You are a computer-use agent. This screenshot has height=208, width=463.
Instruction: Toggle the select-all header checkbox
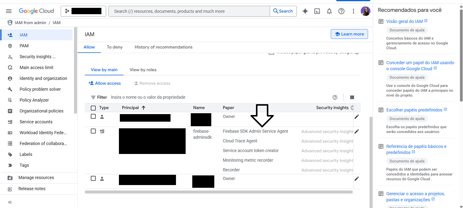[x=93, y=108]
